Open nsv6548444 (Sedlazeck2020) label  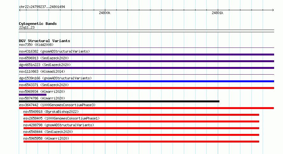tap(48, 132)
